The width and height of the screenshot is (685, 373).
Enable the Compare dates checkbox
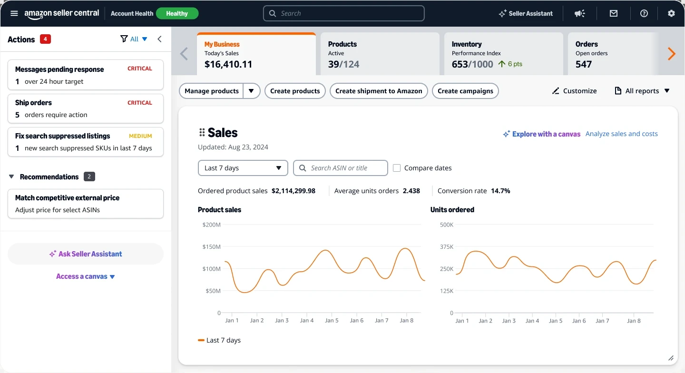click(397, 168)
